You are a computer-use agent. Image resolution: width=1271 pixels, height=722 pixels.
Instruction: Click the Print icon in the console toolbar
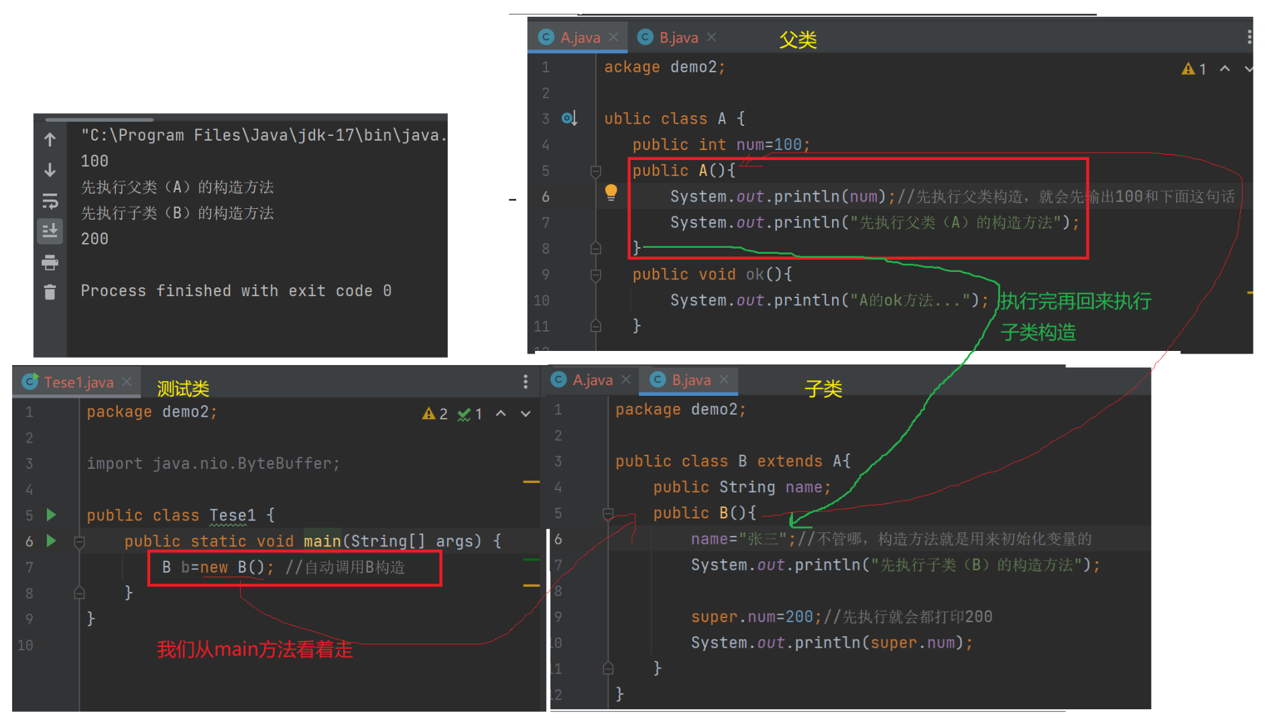pos(50,263)
